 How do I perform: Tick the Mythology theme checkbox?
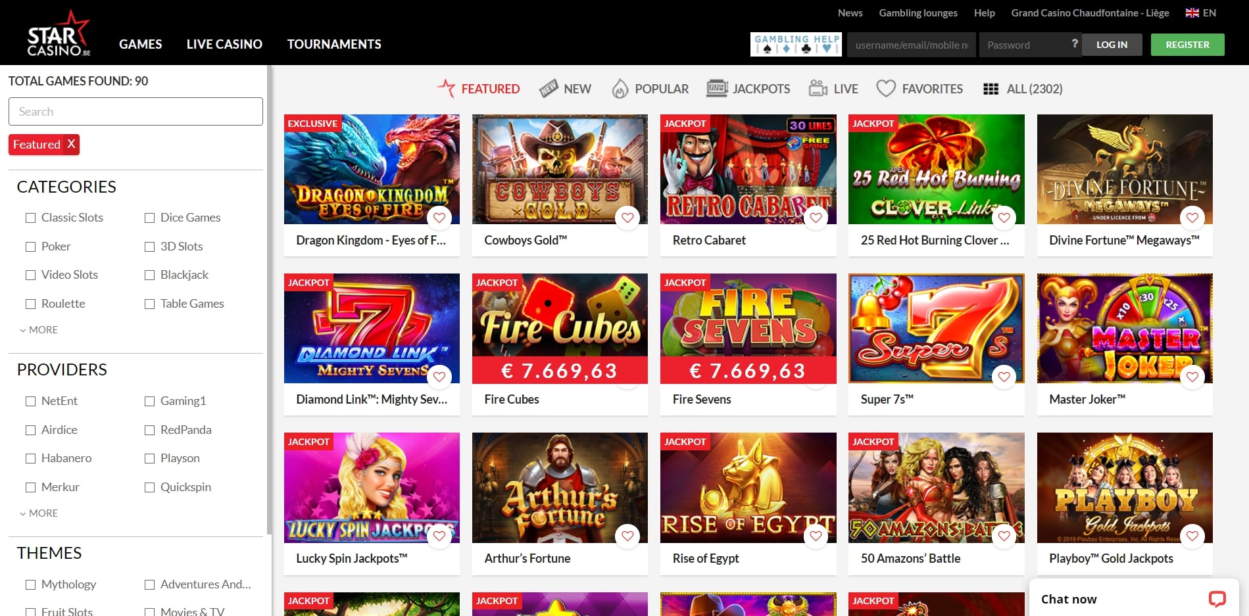[30, 584]
